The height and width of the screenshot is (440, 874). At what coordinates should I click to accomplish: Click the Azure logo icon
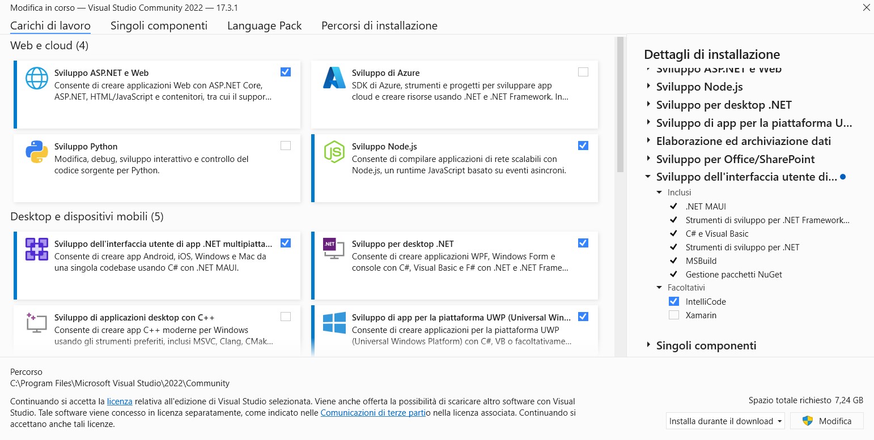click(334, 78)
